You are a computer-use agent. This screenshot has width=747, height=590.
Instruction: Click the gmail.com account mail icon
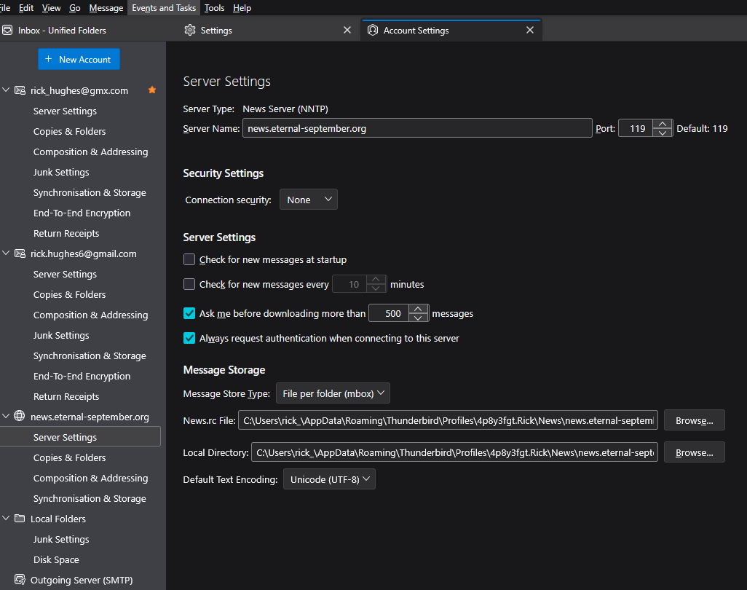click(20, 253)
